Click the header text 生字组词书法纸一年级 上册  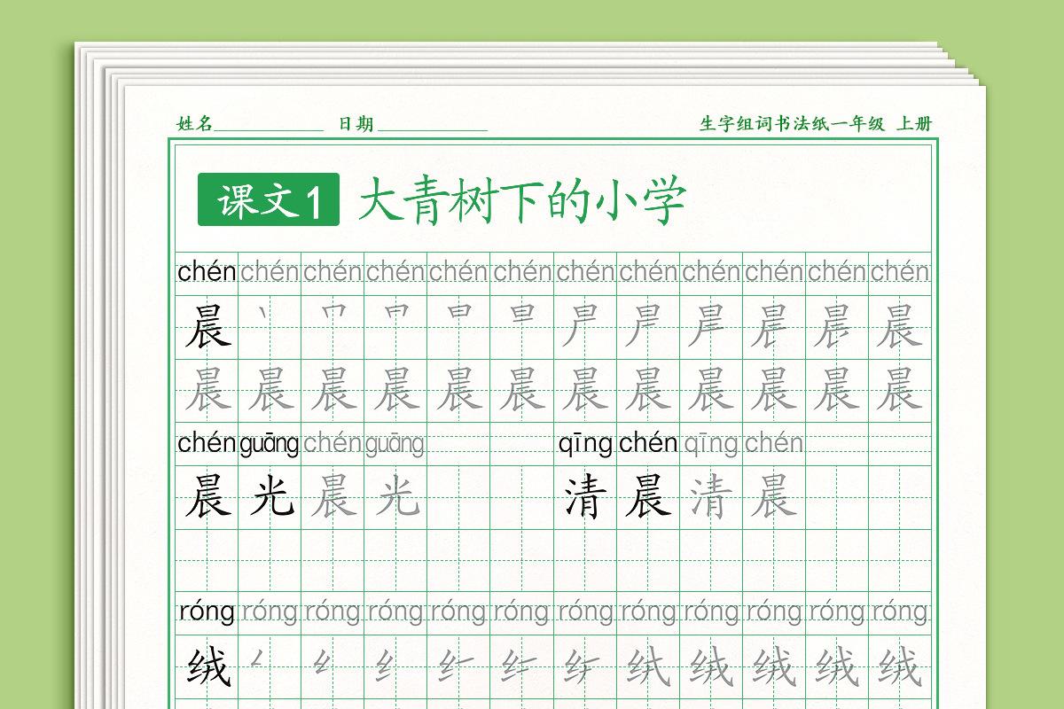[x=815, y=124]
